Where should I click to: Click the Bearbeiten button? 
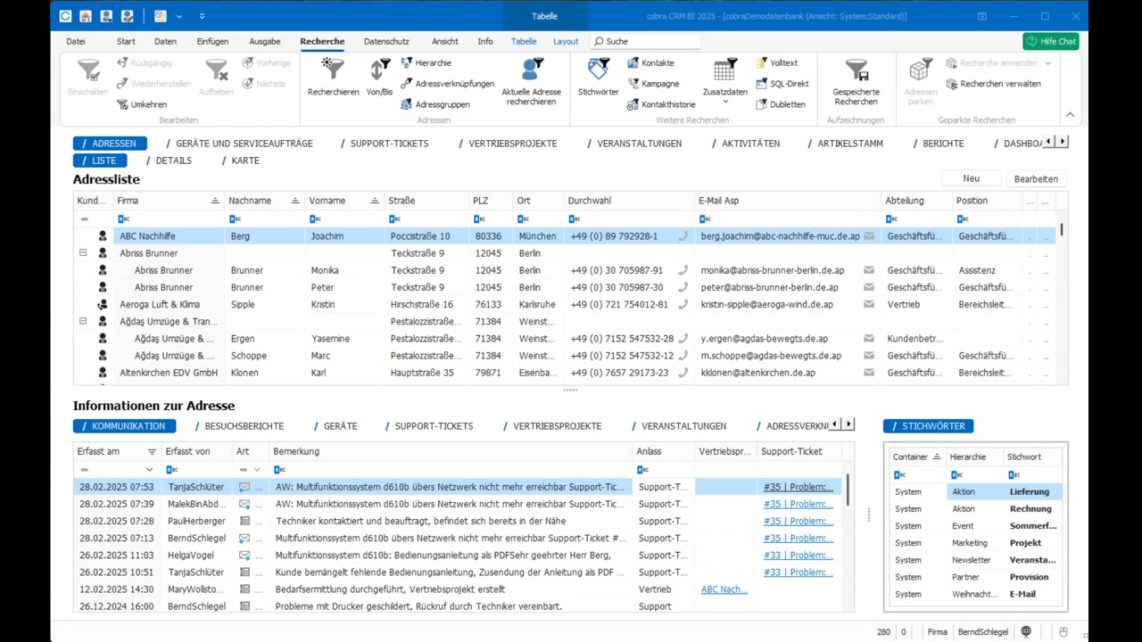(1036, 178)
